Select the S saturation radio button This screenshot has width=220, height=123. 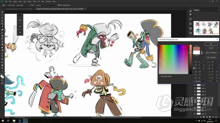click(x=194, y=65)
